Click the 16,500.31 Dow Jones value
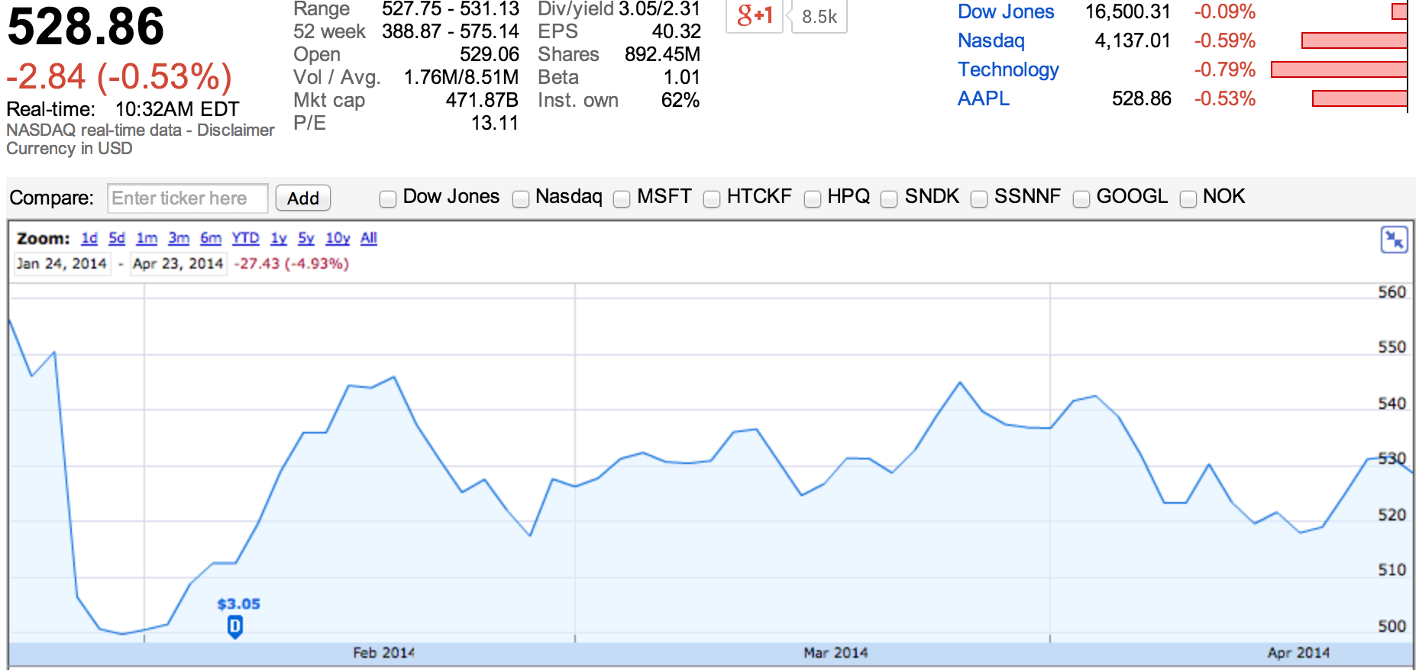Viewport: 1419px width, 670px height. (x=1128, y=11)
